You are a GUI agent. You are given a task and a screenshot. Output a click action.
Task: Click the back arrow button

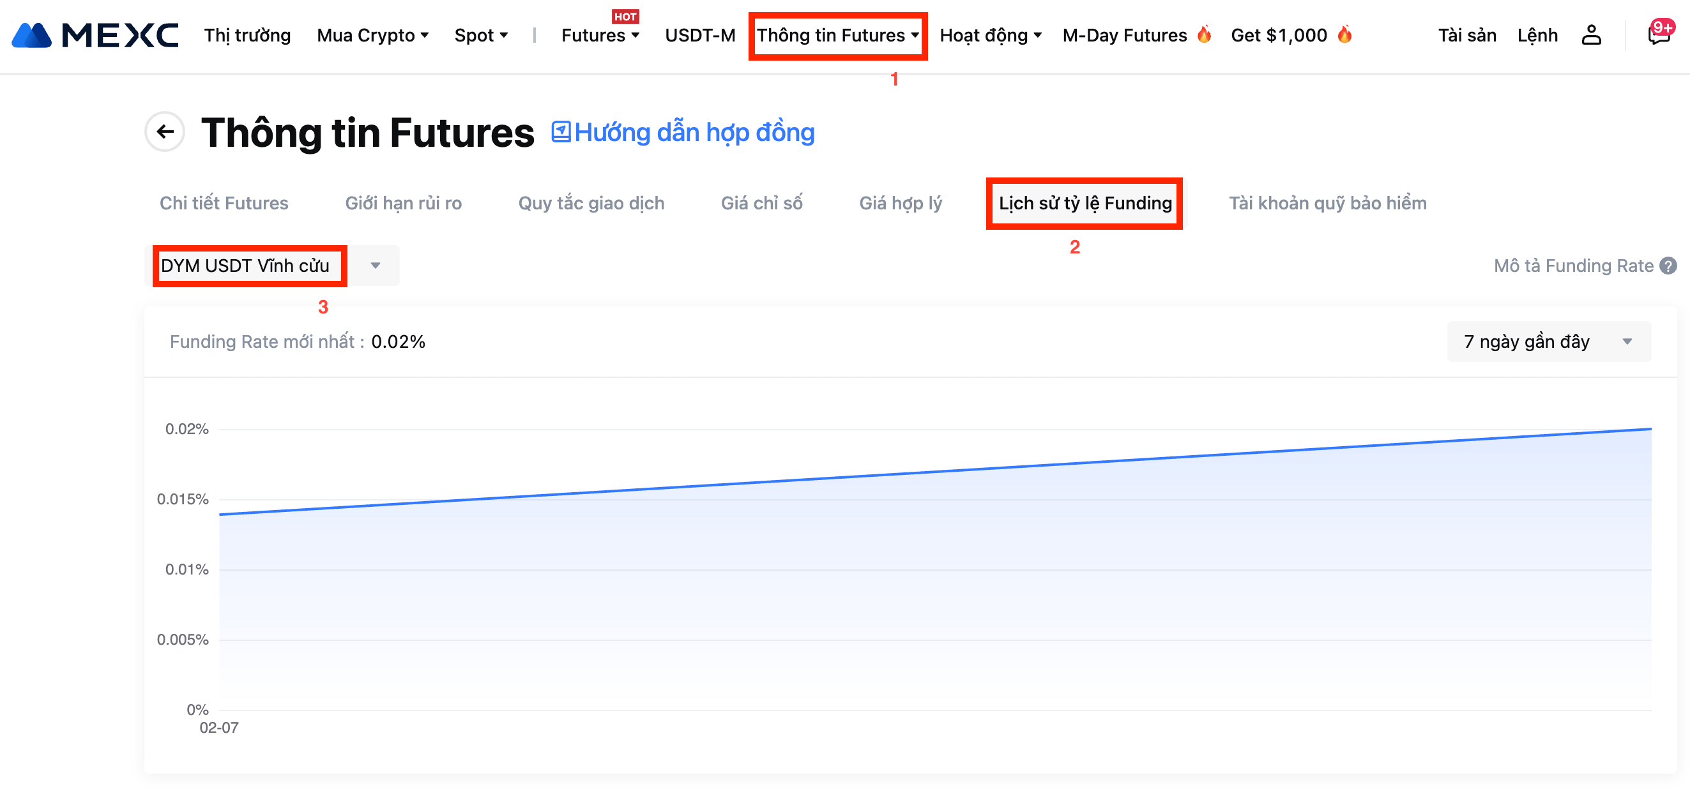click(x=165, y=132)
